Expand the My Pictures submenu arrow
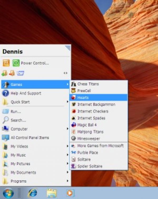 coord(67,163)
